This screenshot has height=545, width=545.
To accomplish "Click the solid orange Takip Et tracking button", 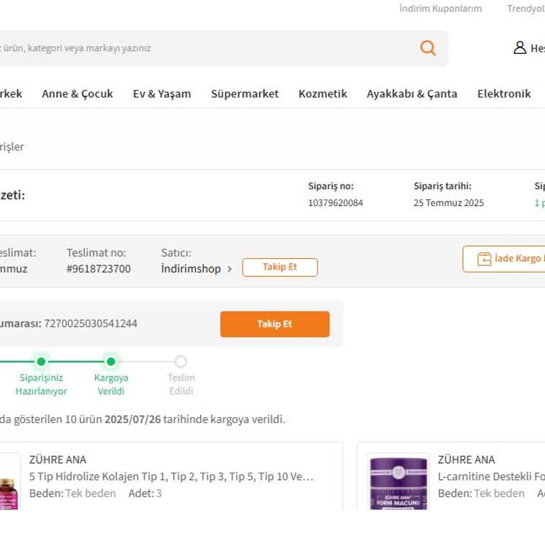I will point(275,324).
